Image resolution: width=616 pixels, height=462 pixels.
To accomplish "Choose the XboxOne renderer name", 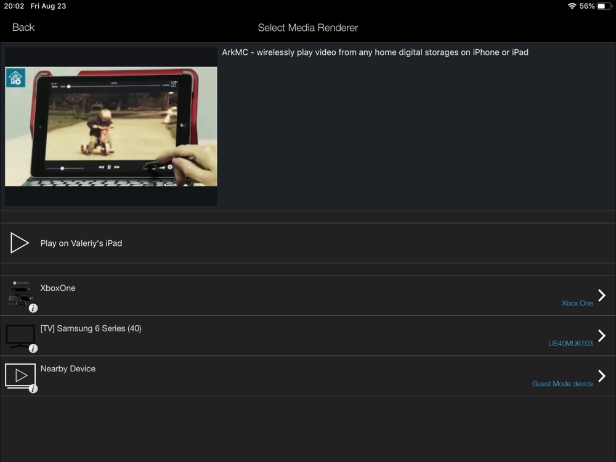I will click(x=58, y=288).
